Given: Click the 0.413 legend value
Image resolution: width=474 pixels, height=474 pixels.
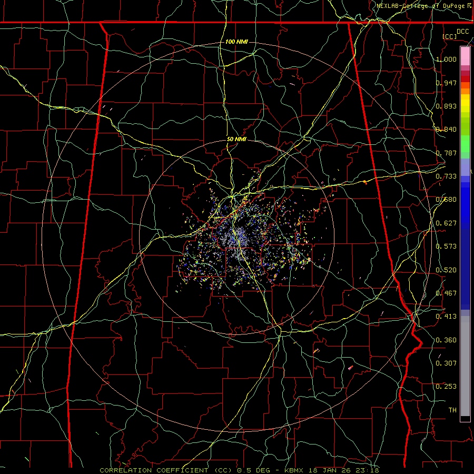Looking at the screenshot, I should coord(446,317).
